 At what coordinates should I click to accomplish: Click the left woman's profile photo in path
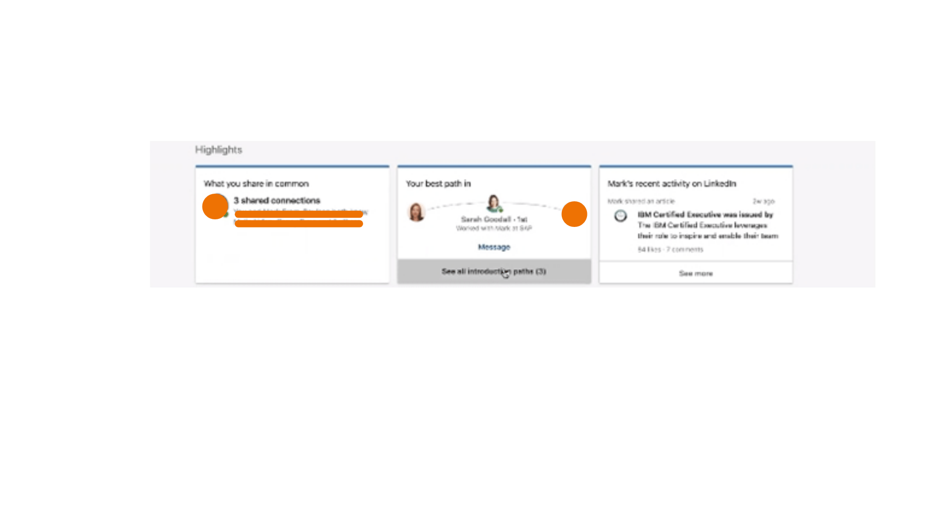[x=416, y=212]
